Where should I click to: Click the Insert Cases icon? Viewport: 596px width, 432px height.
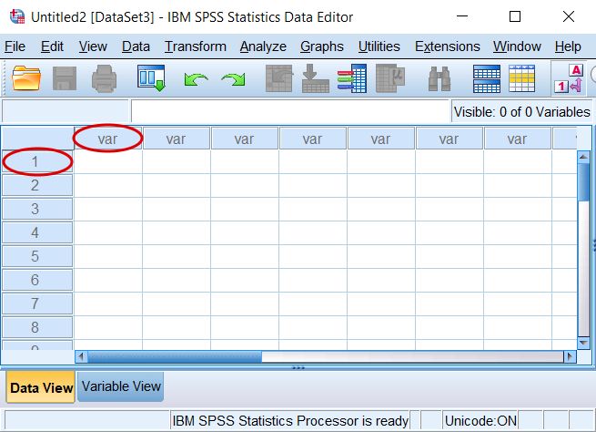coord(487,78)
